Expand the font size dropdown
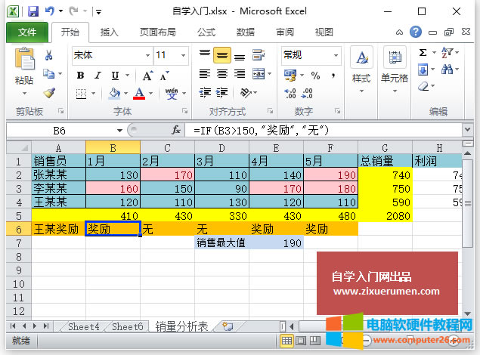480x355 pixels. (181, 55)
